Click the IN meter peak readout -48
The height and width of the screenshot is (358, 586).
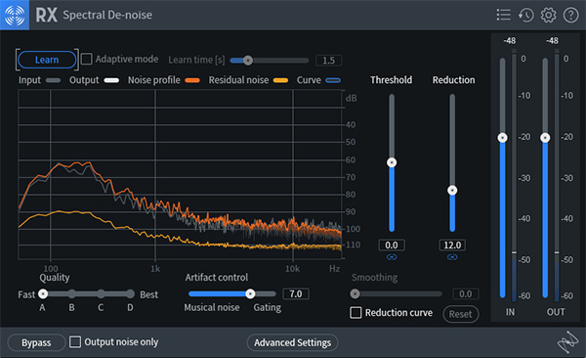[x=510, y=40]
